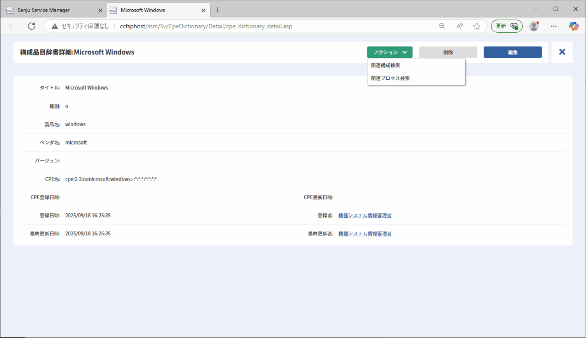Image resolution: width=586 pixels, height=338 pixels.
Task: Close the detail panel with blue X
Action: 562,52
